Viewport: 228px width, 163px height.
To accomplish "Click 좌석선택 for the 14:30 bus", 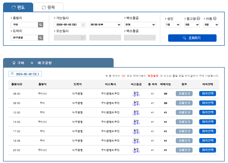I will tap(208, 122).
